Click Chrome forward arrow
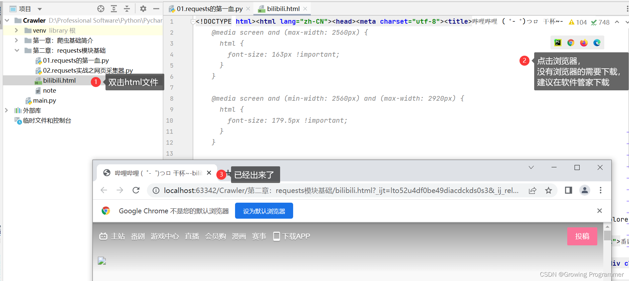This screenshot has height=281, width=629. click(x=120, y=190)
